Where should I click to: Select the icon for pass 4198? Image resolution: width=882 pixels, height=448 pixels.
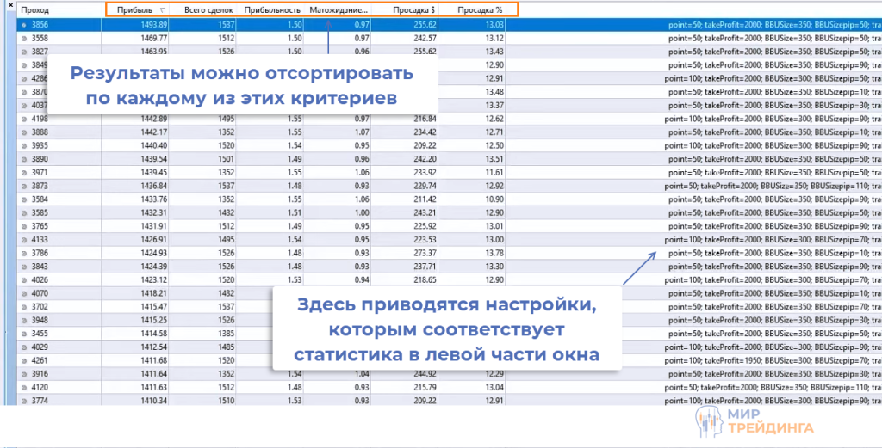coord(23,119)
